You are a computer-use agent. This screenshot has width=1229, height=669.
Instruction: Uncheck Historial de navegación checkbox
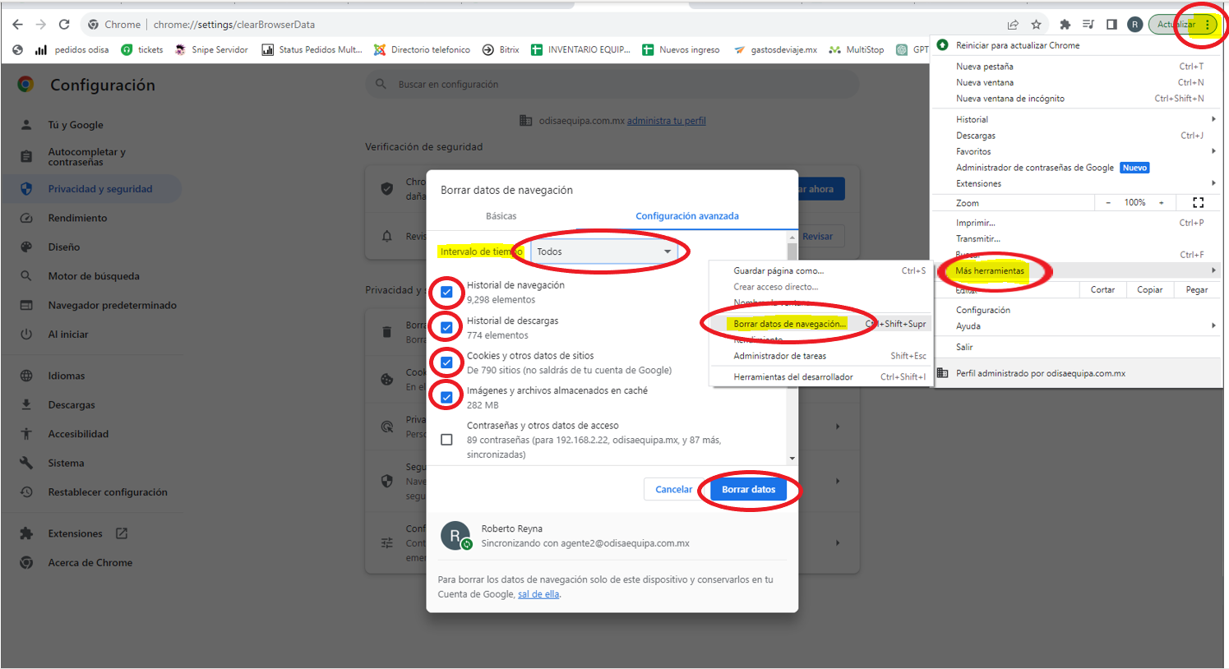click(x=446, y=292)
